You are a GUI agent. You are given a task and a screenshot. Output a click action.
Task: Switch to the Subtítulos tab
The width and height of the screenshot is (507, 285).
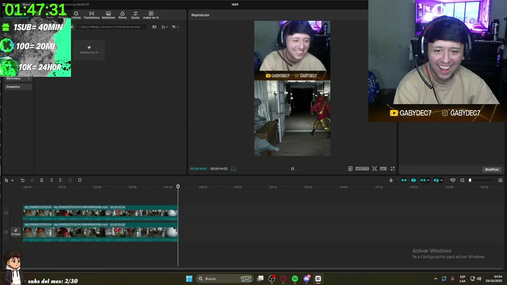tap(108, 15)
